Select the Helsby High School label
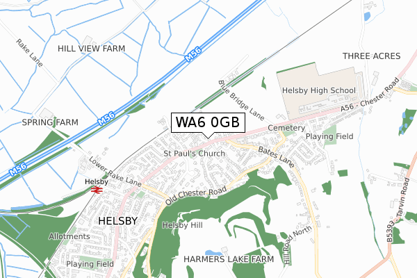The height and width of the screenshot is (278, 417). (x=319, y=90)
